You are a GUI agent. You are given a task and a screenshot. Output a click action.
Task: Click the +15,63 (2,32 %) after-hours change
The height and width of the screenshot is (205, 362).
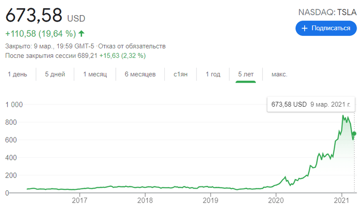point(122,56)
